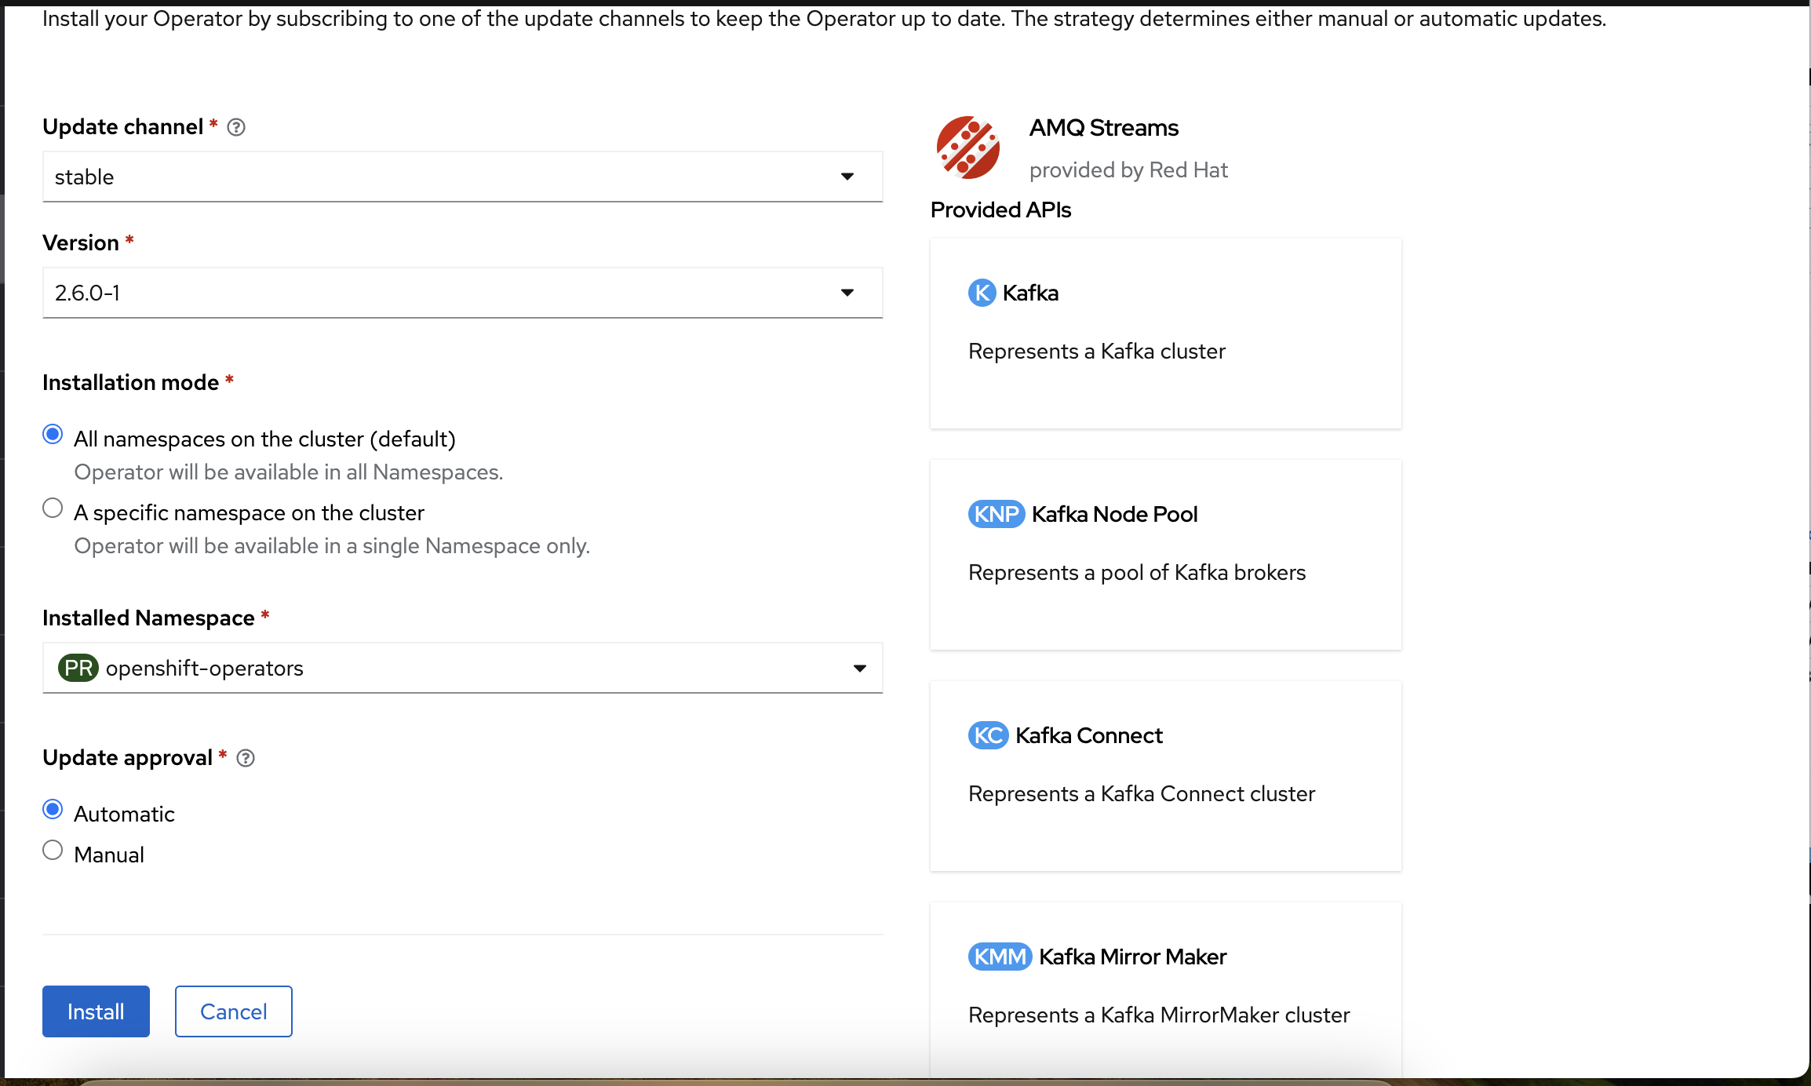
Task: Open the Update channel stable dropdown
Action: click(x=462, y=177)
